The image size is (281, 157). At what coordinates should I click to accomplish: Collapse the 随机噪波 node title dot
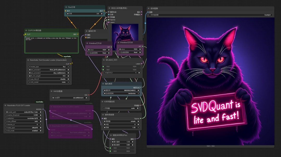[103, 84]
